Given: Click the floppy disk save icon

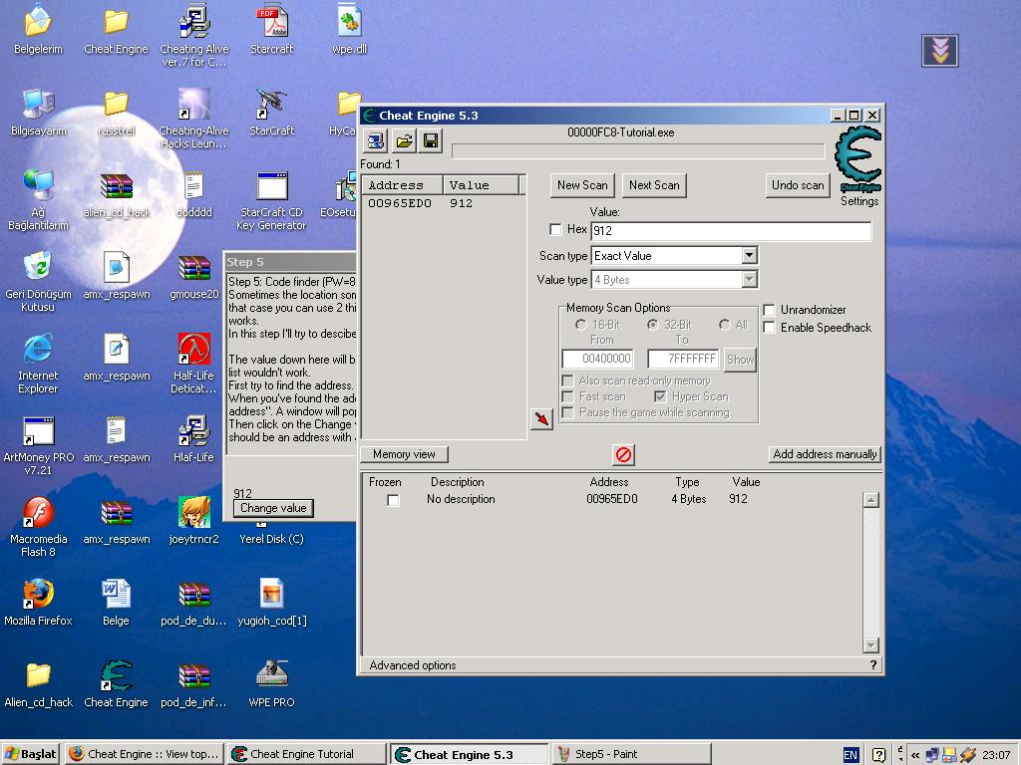Looking at the screenshot, I should tap(431, 141).
